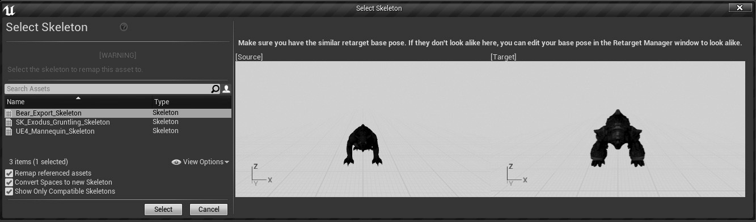Toggle Convert Spaces to new Skeleton checkbox
The height and width of the screenshot is (222, 756).
pos(9,182)
